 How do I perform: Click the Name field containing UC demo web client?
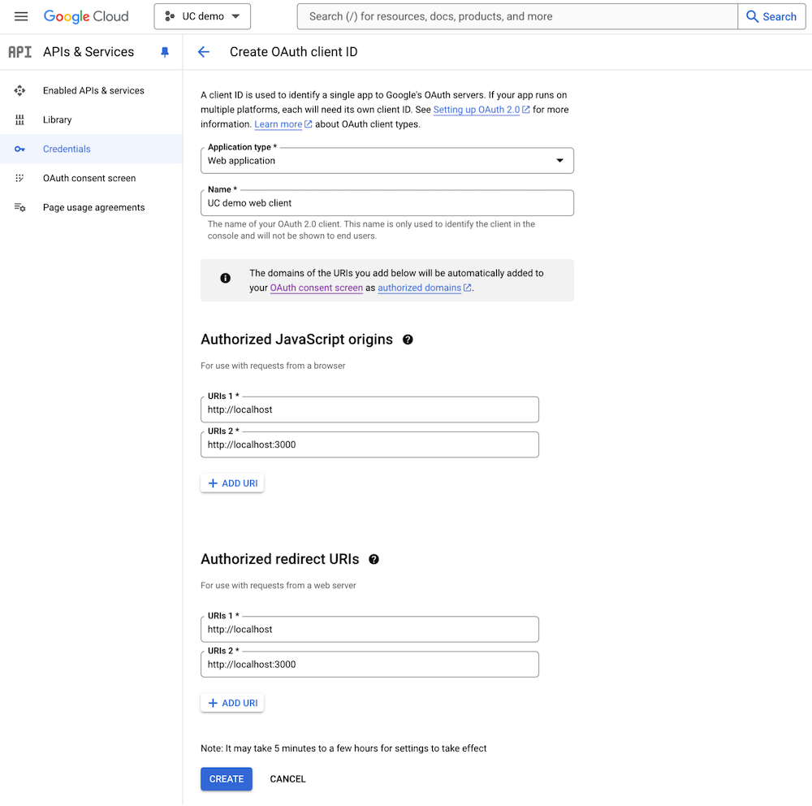pos(387,203)
